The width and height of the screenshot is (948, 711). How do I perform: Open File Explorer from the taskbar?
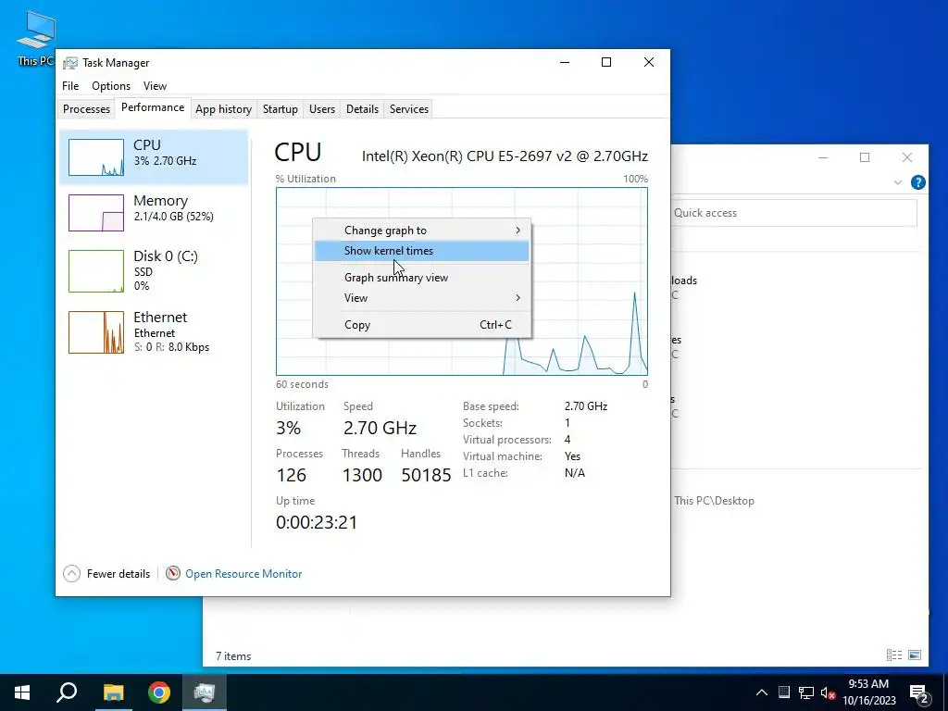113,692
